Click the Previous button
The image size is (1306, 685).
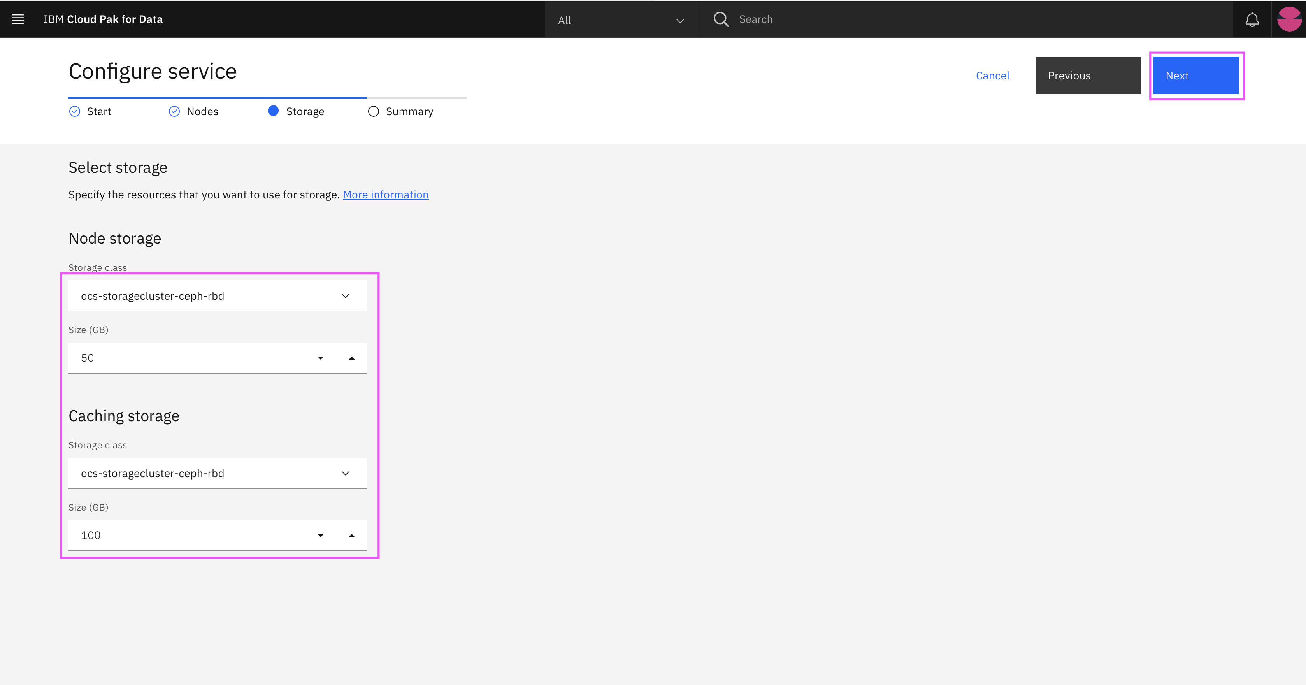[1088, 76]
